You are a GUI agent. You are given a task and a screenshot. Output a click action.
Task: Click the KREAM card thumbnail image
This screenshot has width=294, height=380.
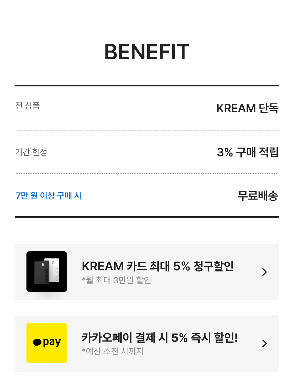pyautogui.click(x=47, y=271)
